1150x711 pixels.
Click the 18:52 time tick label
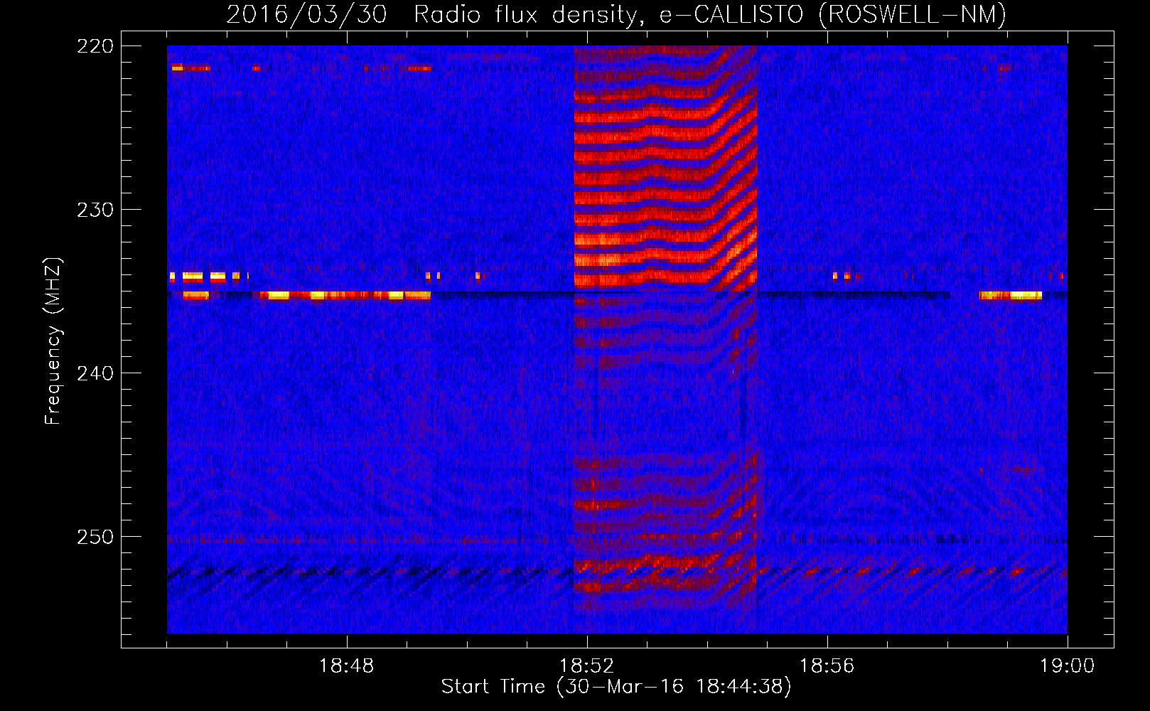(587, 666)
